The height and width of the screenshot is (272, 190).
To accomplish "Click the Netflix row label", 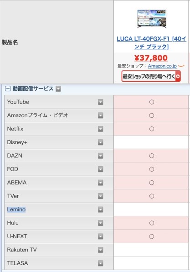I will (x=15, y=129).
